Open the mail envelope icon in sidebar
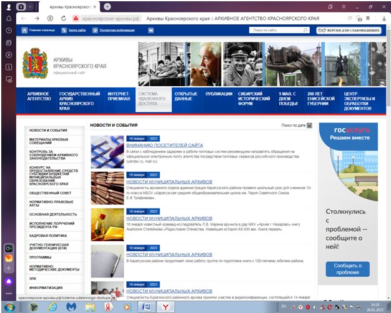The image size is (391, 313). [9, 258]
